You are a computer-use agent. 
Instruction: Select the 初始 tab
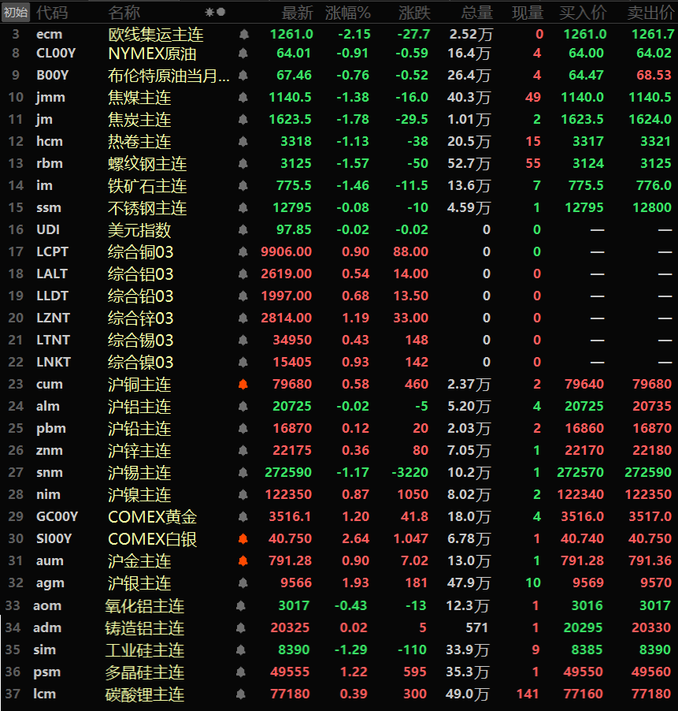[x=16, y=13]
